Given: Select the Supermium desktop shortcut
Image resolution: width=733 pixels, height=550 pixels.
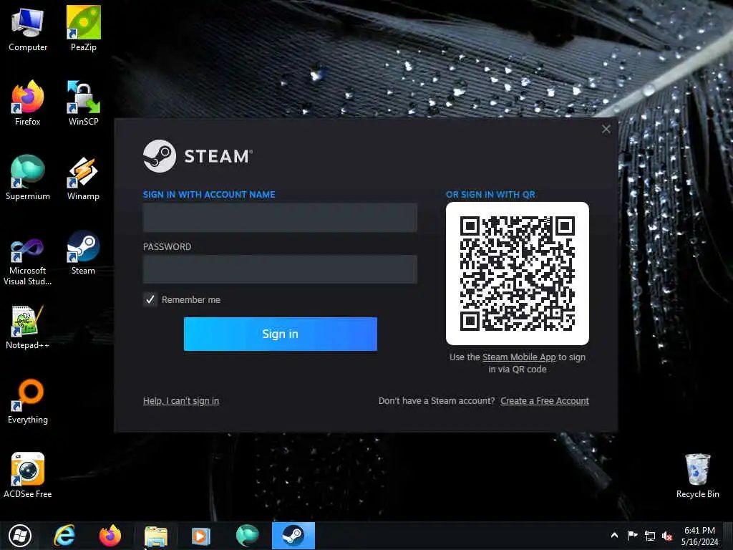Looking at the screenshot, I should pos(28,177).
